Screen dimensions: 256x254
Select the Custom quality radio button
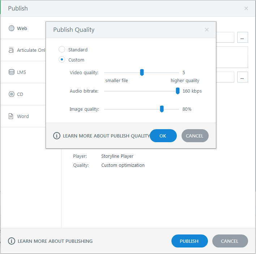pyautogui.click(x=62, y=60)
